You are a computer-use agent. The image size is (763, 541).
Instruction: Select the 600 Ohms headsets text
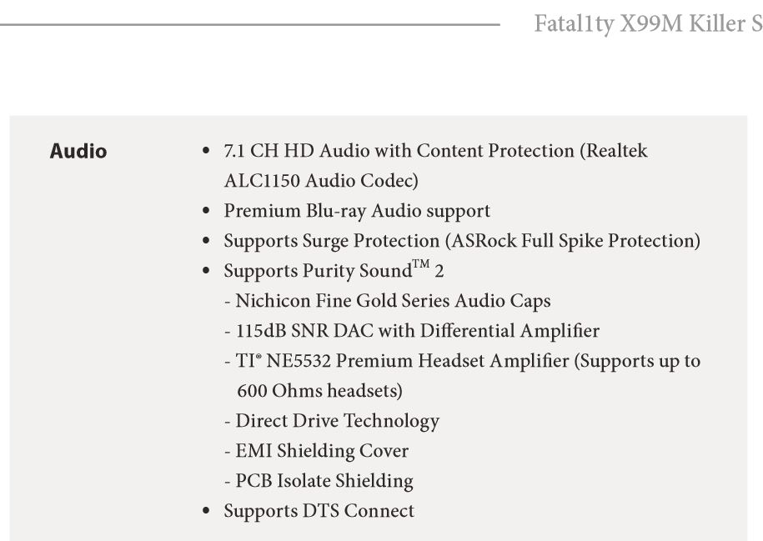click(x=319, y=391)
